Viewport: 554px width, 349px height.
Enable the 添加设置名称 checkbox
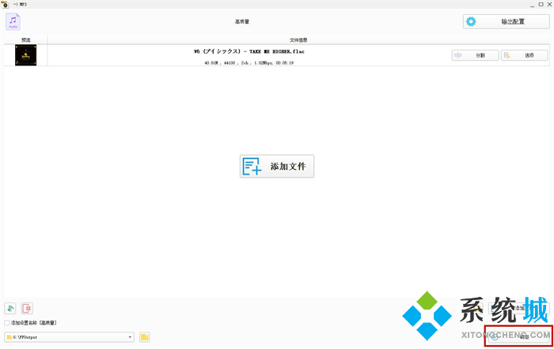point(7,323)
